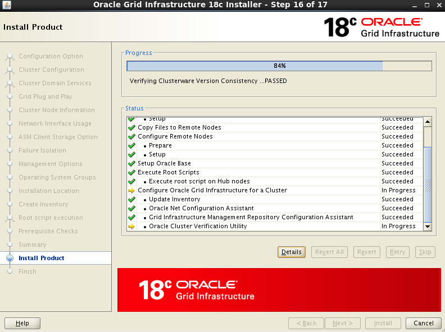
Task: Click 'Oracle Cluster Verification Utility' row text
Action: [198, 226]
